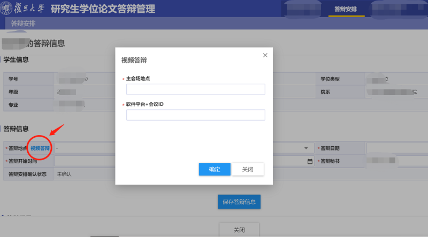Close the 视频答辩 dialog with the X
Screen dimensions: 428x237
point(265,55)
